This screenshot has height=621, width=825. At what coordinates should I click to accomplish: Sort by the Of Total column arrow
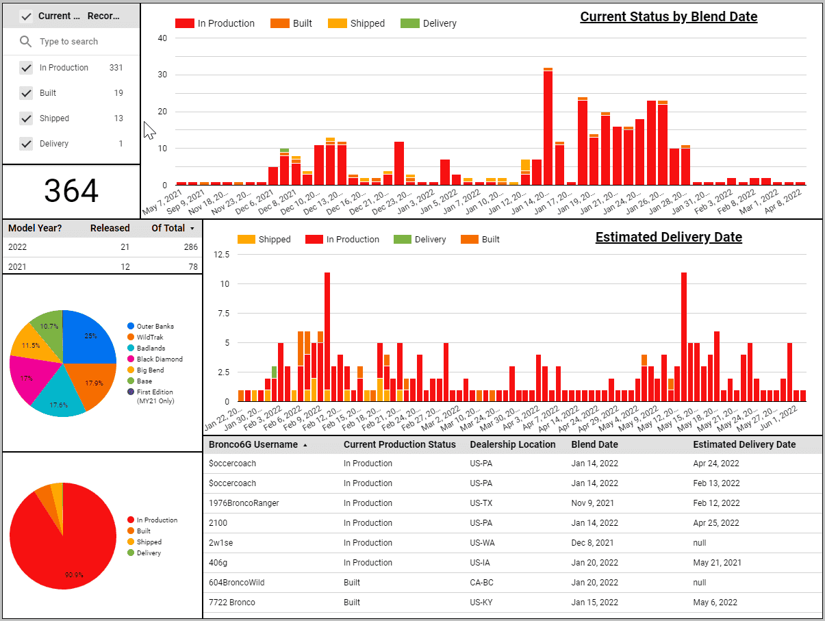(192, 229)
